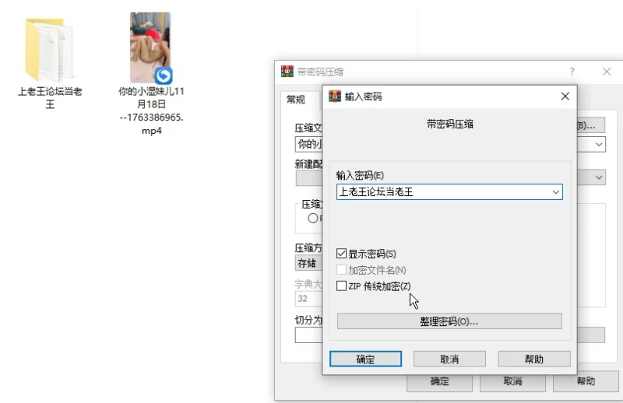
Task: Expand the password history dropdown arrow
Action: (x=555, y=192)
